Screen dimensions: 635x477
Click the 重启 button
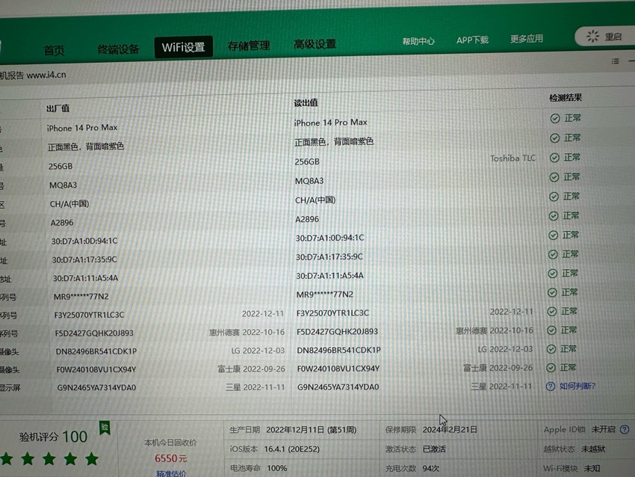(x=604, y=37)
